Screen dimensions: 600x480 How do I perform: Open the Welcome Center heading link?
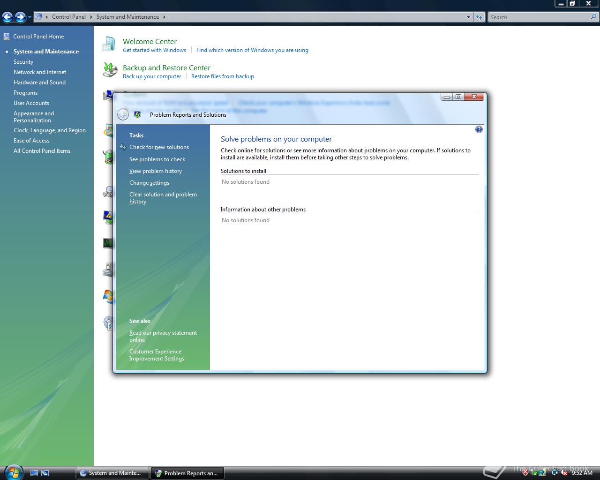coord(150,41)
